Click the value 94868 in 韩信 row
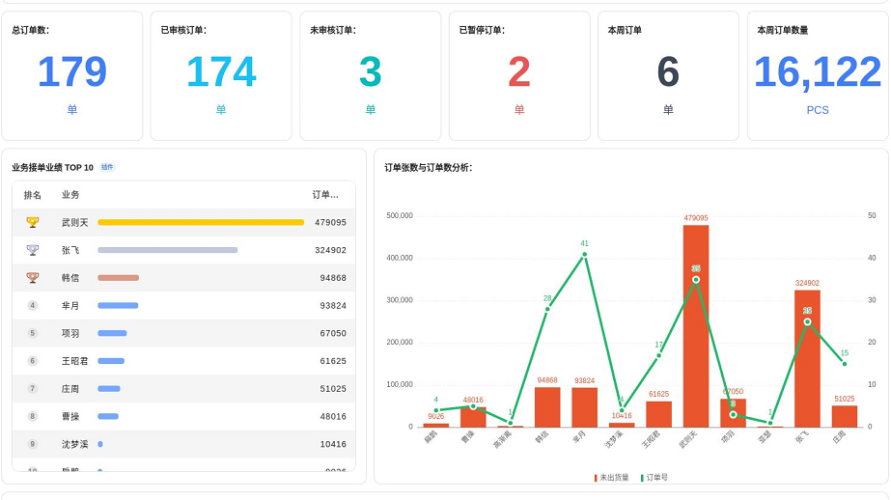 click(x=333, y=278)
